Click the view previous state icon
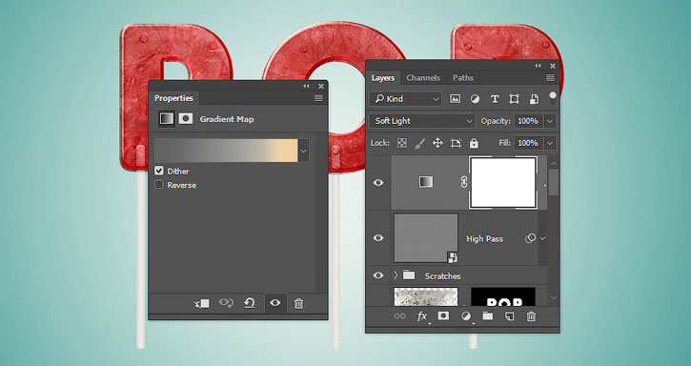Image resolution: width=691 pixels, height=366 pixels. pos(226,303)
